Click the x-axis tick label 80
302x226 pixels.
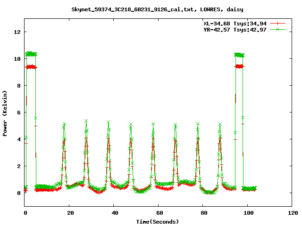pyautogui.click(x=204, y=213)
